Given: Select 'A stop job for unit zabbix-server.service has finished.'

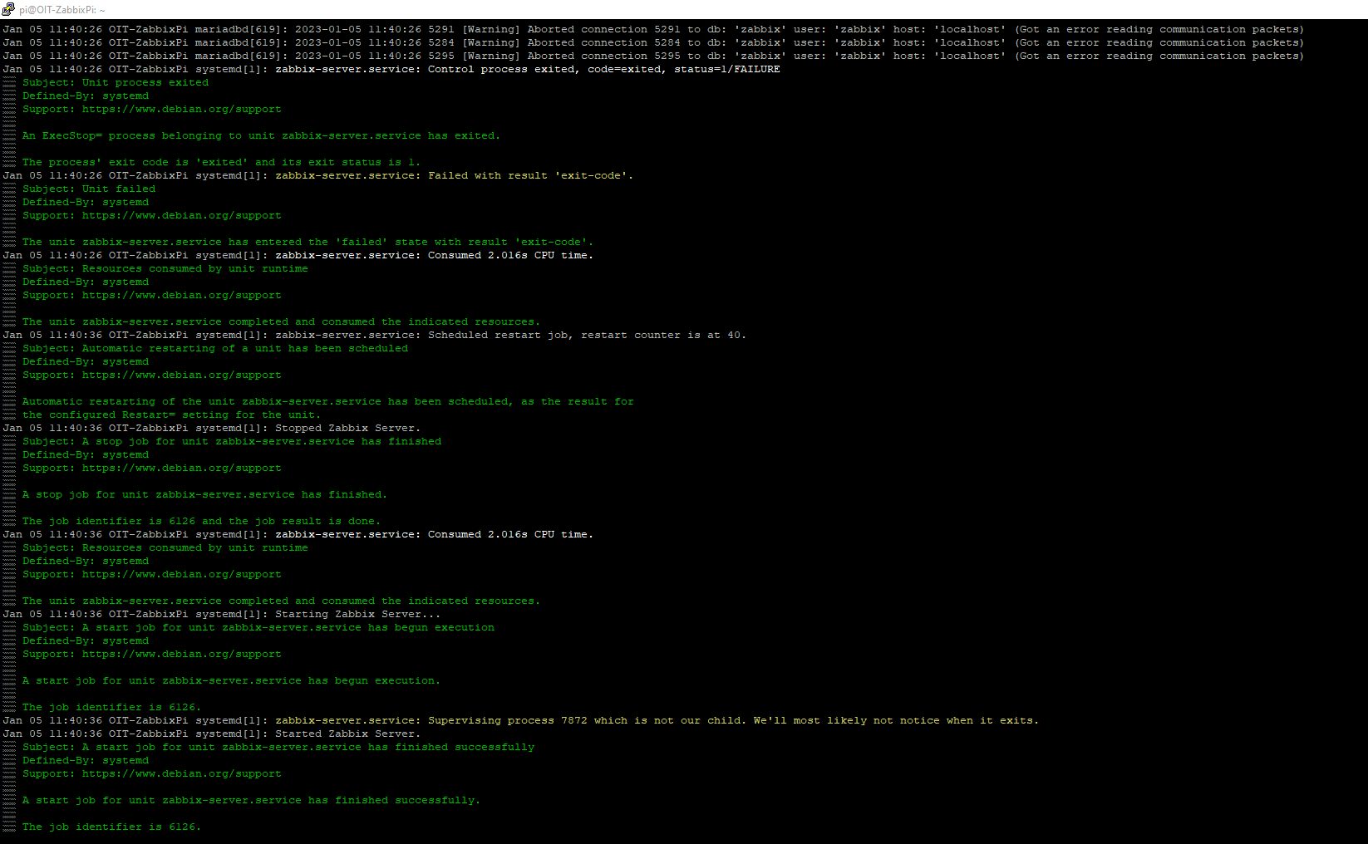Looking at the screenshot, I should click(x=204, y=494).
